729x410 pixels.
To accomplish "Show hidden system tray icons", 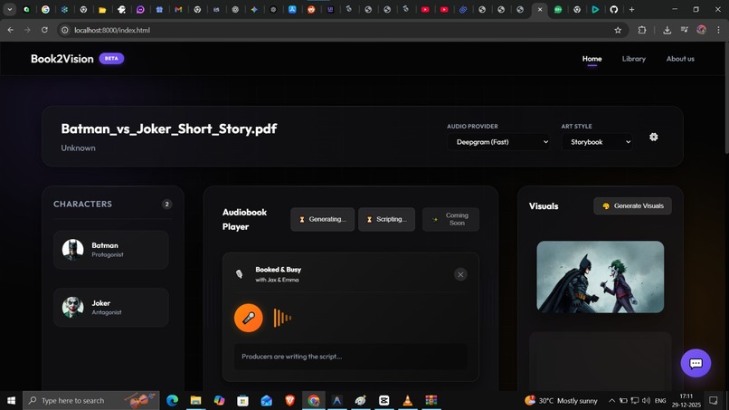I will point(611,400).
